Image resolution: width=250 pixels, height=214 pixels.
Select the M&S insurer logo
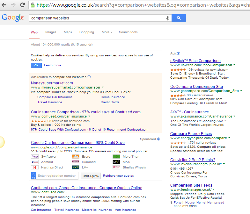coord(116,162)
